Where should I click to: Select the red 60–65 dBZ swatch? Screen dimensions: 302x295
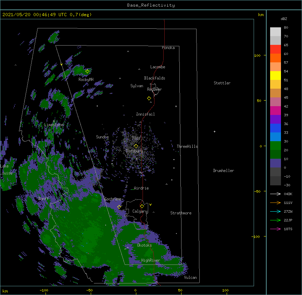coord(275,49)
